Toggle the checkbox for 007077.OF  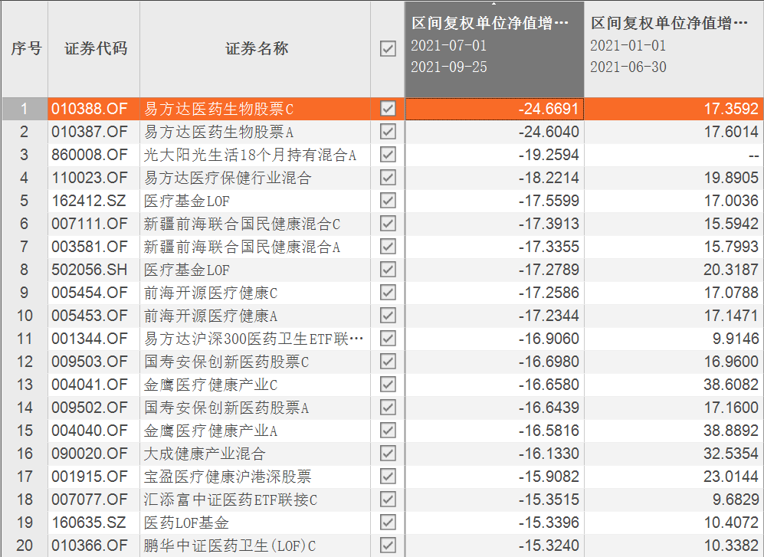tap(388, 500)
